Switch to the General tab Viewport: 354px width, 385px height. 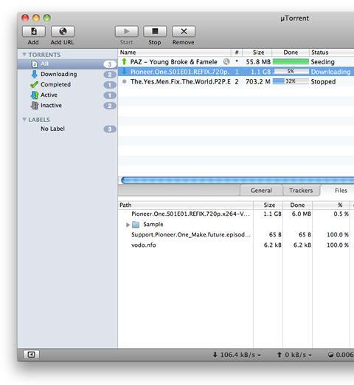(x=261, y=191)
